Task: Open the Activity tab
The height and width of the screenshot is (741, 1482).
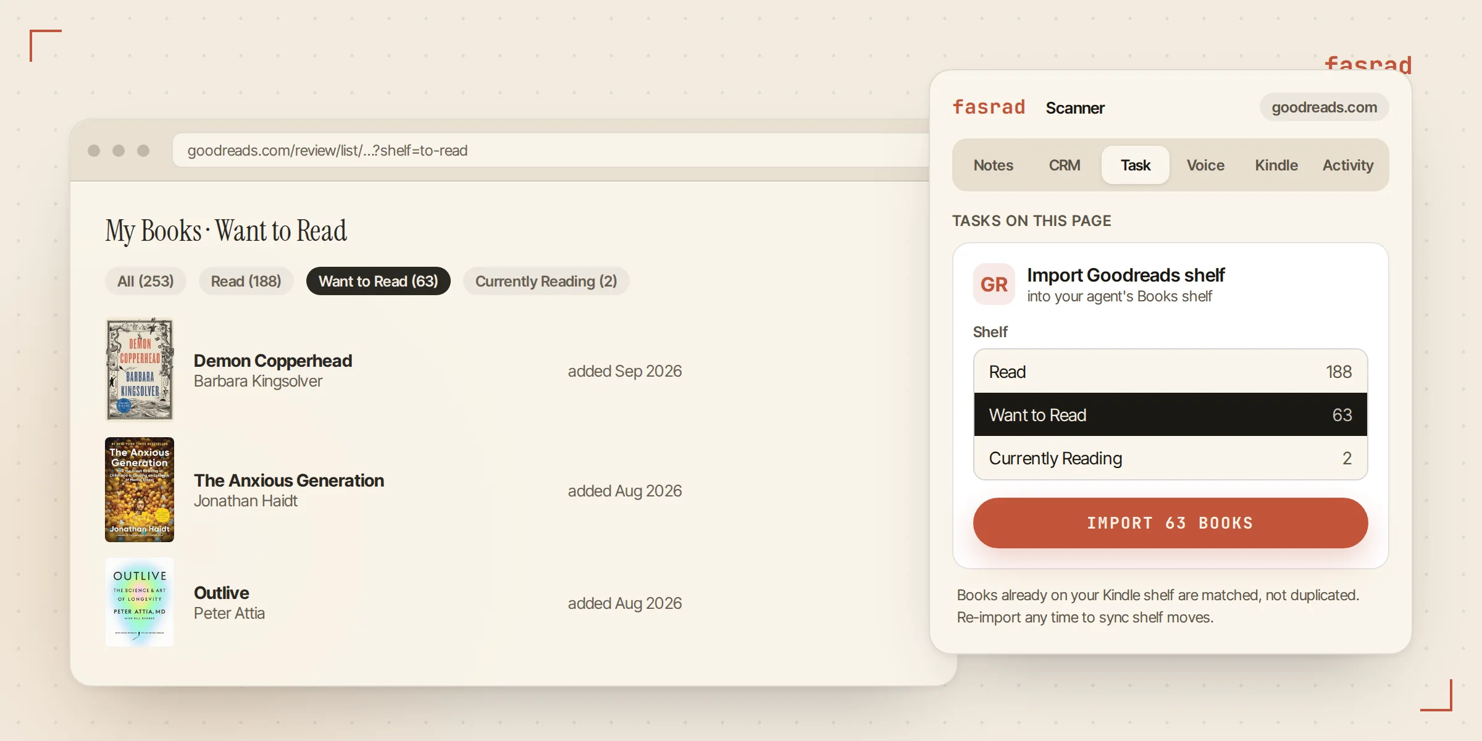Action: point(1347,165)
